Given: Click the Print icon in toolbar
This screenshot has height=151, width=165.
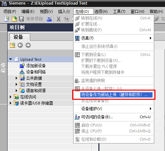Looking at the screenshot, I should (49, 19).
